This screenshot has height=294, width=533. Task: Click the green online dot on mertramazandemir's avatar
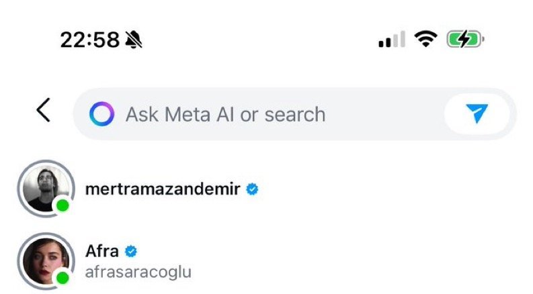click(63, 206)
